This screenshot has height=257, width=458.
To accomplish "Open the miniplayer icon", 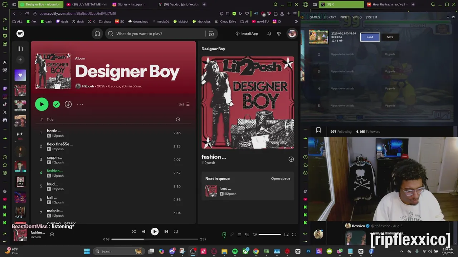I will (x=286, y=235).
